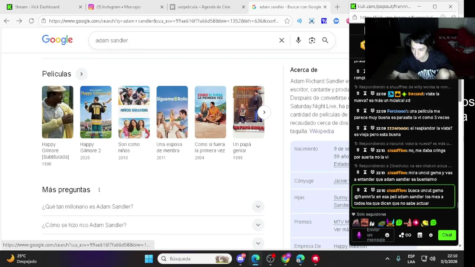
Task: Click the magnifier search button in Google bar
Action: click(325, 40)
